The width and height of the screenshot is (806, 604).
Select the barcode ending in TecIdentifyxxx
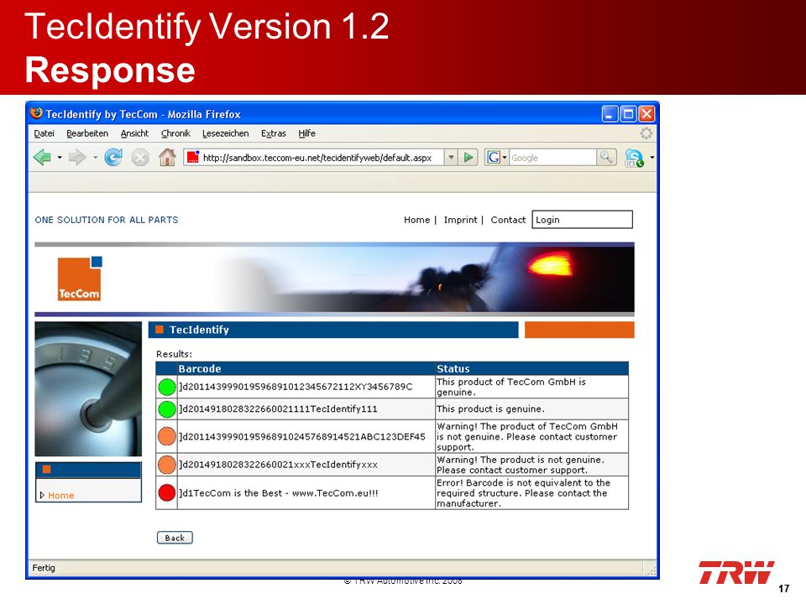tap(278, 465)
